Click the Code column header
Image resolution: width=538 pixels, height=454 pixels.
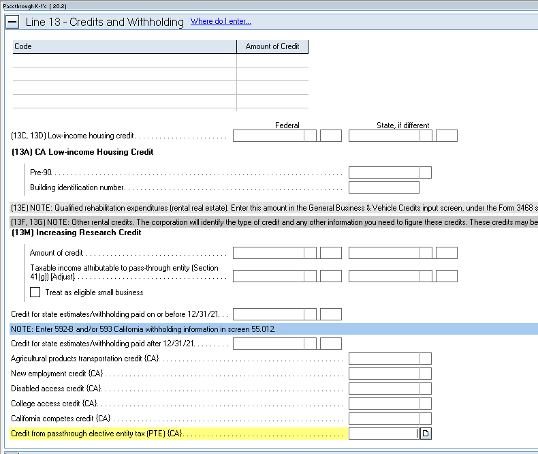pyautogui.click(x=125, y=46)
